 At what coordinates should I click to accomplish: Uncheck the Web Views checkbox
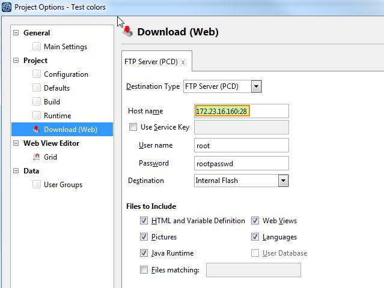[x=255, y=221]
